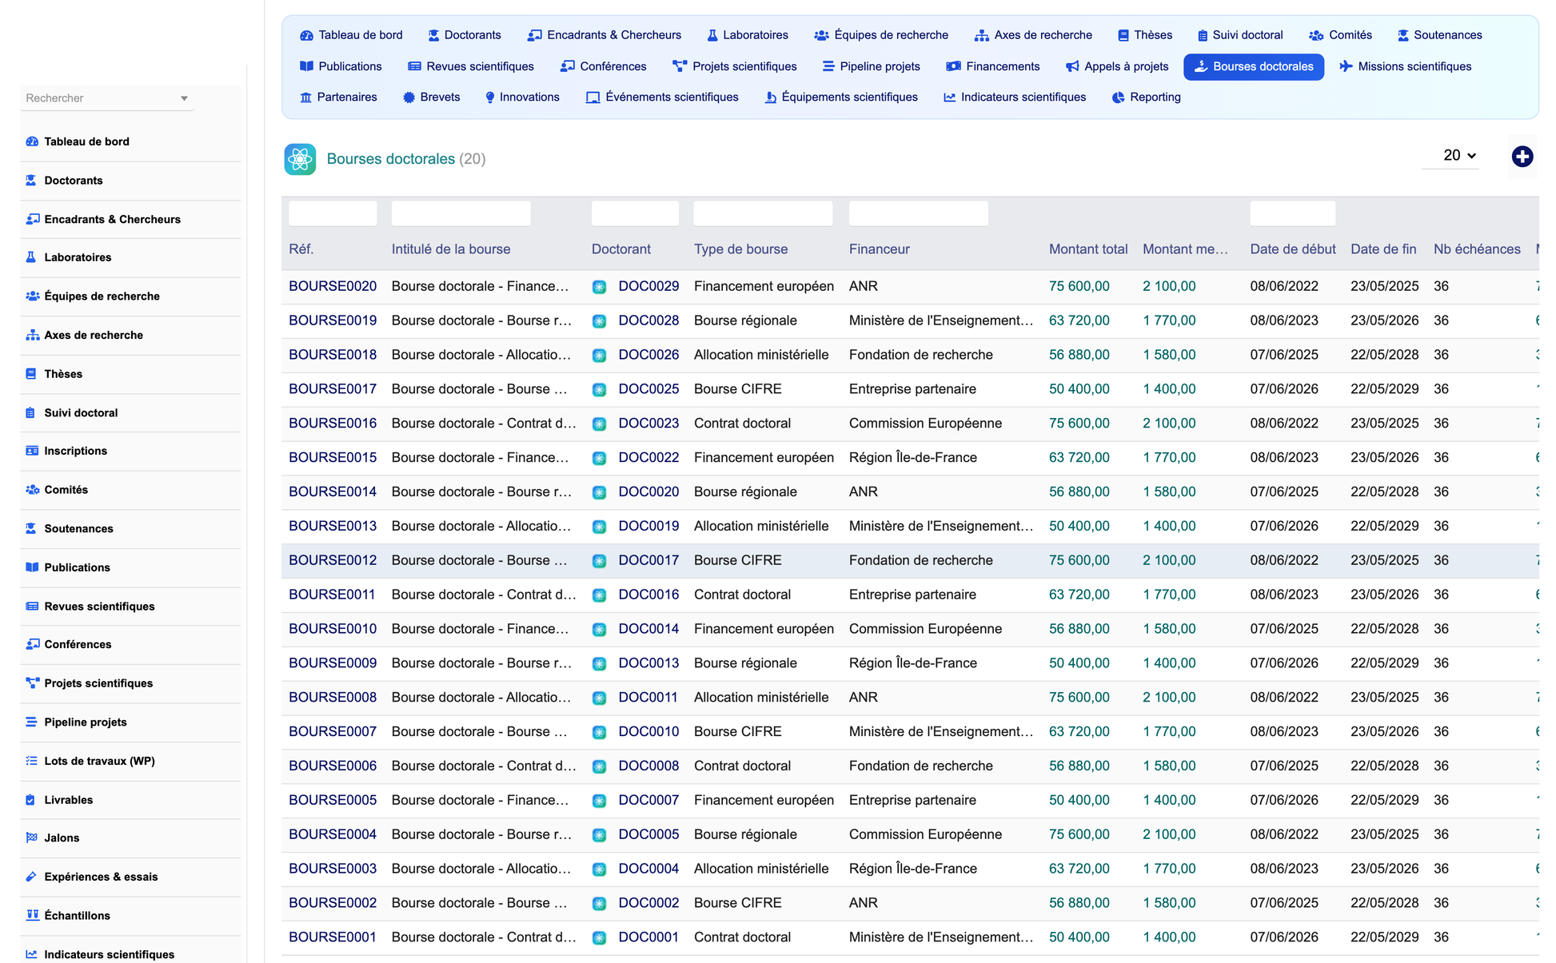Click the Innovations lightbulb icon in top nav

tap(490, 97)
